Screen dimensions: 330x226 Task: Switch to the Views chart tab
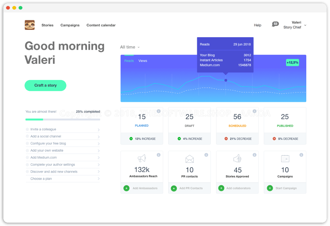click(x=143, y=61)
